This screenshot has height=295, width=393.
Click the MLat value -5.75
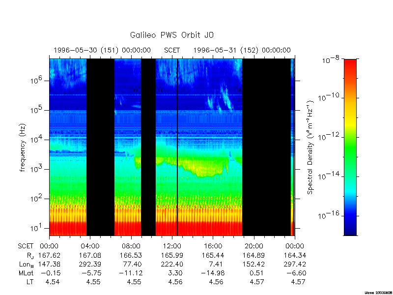tap(91, 273)
